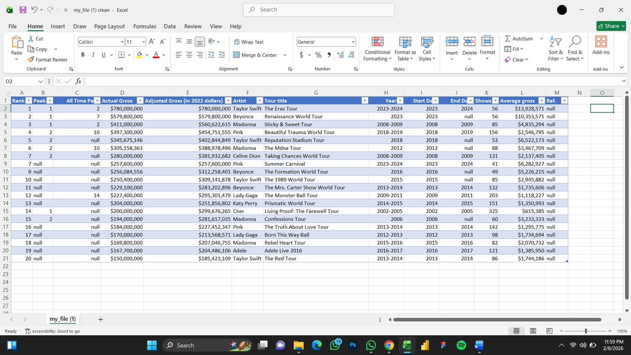This screenshot has width=631, height=355.
Task: Toggle Bold formatting
Action: pos(83,55)
